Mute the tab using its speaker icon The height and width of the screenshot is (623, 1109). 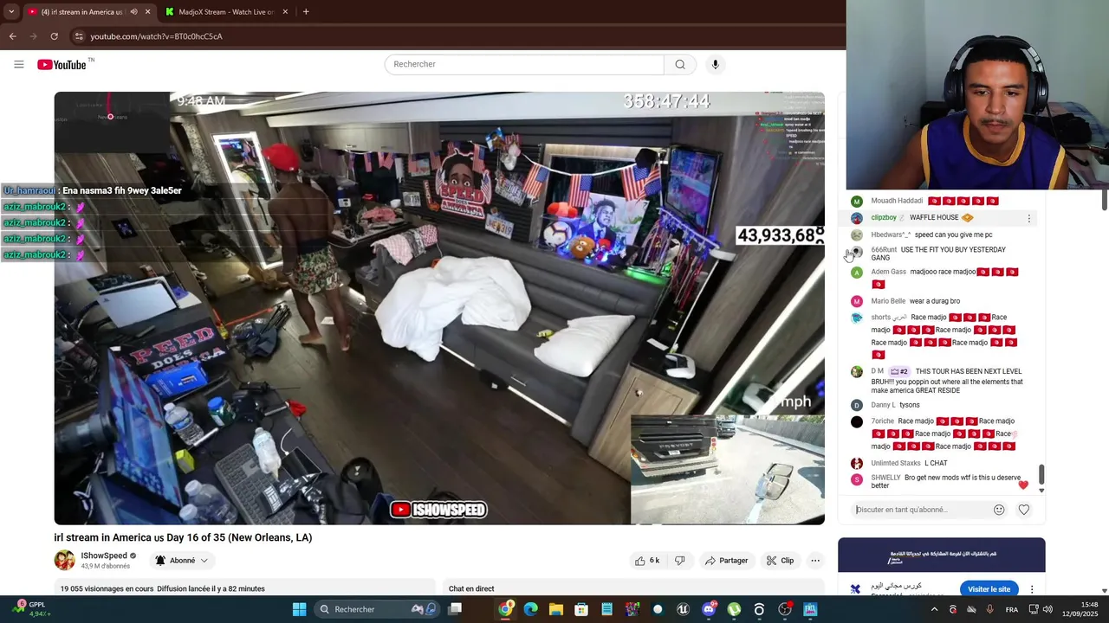tap(133, 12)
